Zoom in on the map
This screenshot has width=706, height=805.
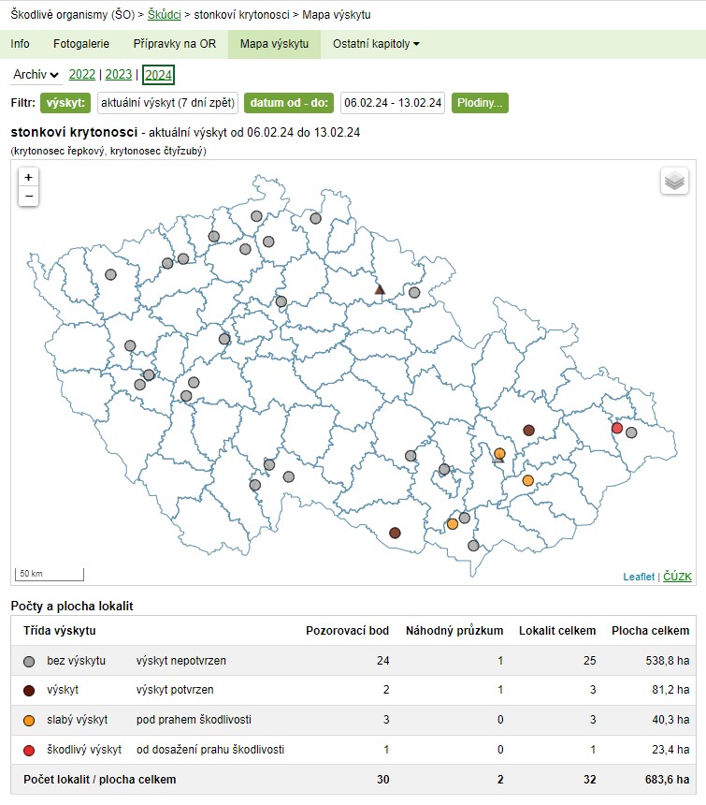click(28, 177)
